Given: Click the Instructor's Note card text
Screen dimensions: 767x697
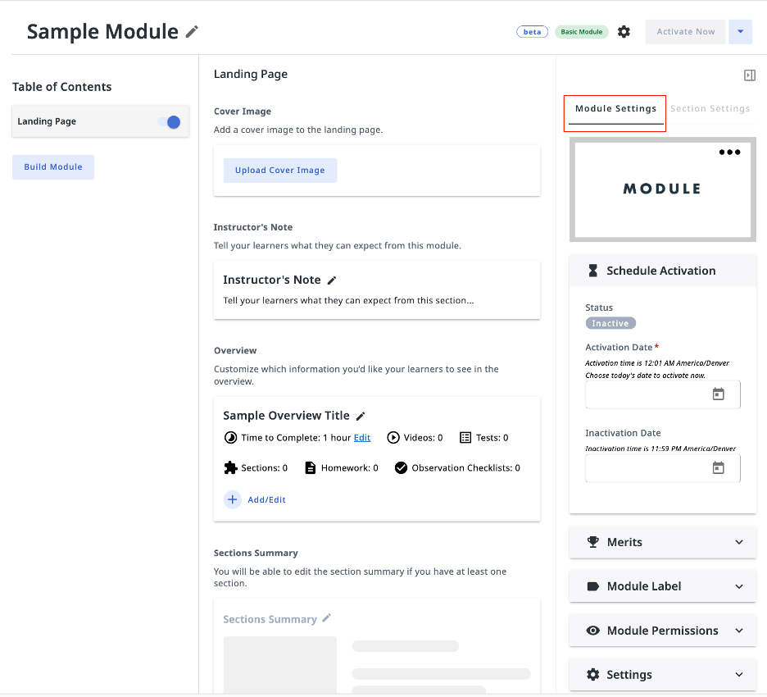Looking at the screenshot, I should [348, 301].
